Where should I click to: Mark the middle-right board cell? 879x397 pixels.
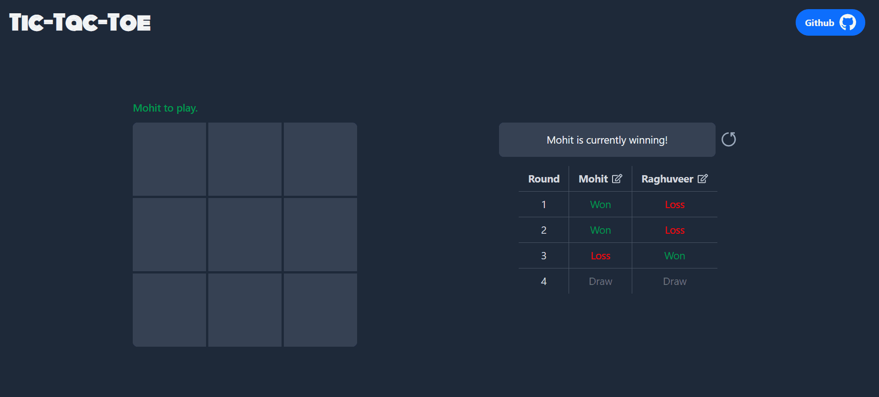[320, 234]
